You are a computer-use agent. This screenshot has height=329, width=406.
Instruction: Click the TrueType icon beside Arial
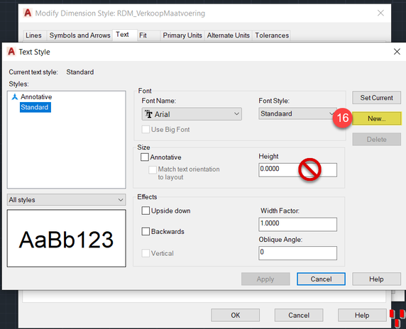coord(148,114)
